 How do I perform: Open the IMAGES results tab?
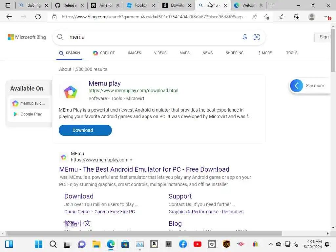pos(134,53)
